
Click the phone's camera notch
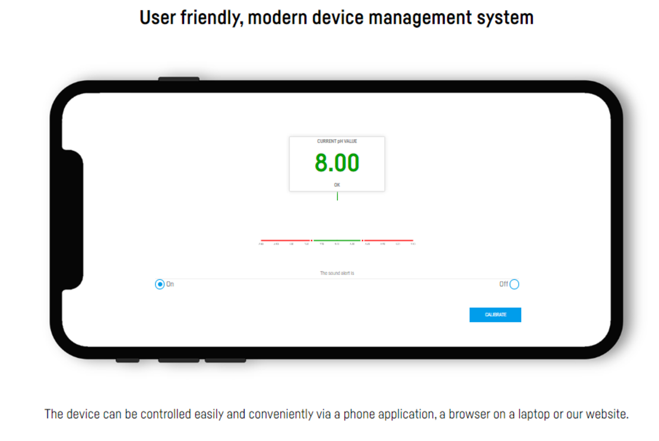coord(72,220)
